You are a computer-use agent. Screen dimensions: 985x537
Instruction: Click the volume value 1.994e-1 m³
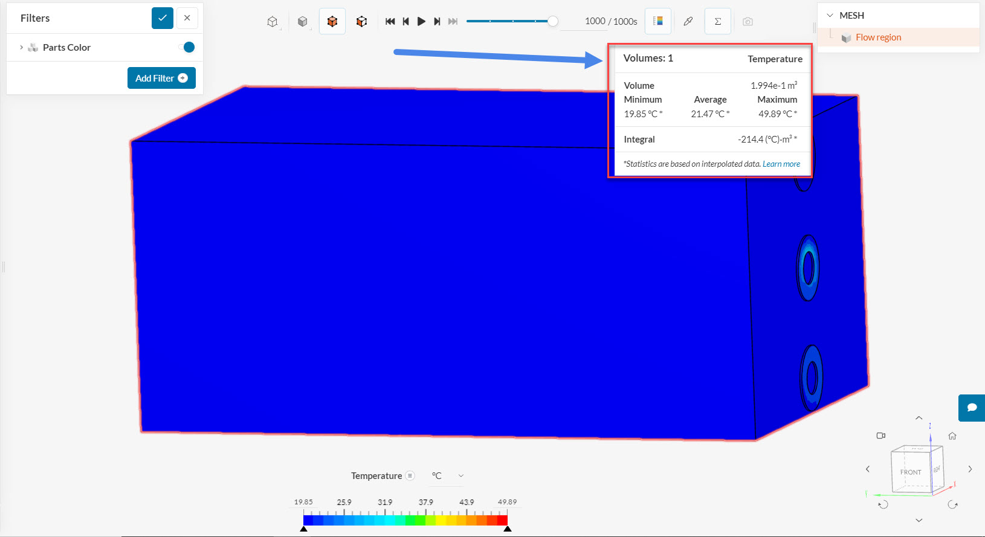pyautogui.click(x=773, y=85)
